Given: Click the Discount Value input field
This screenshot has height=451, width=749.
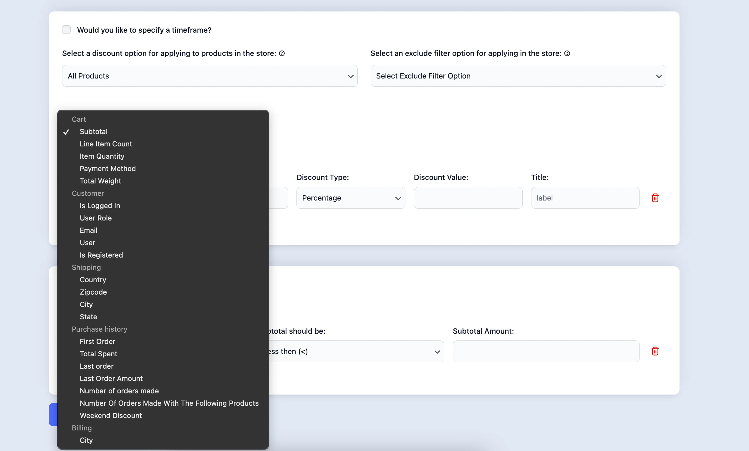Looking at the screenshot, I should click(468, 198).
